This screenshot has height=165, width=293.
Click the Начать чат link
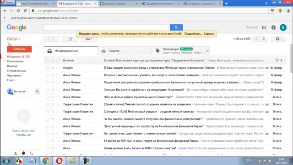23,135
